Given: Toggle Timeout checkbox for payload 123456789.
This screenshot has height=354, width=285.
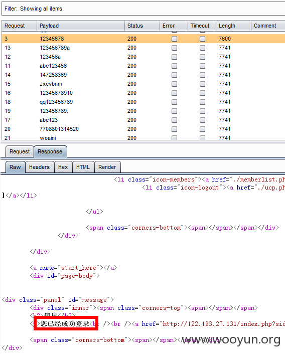Looking at the screenshot, I should (203, 111).
